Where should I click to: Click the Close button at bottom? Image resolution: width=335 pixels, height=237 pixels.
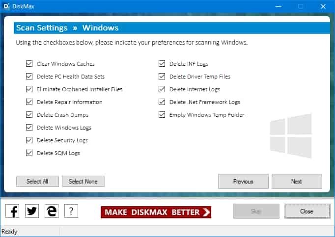point(307,211)
